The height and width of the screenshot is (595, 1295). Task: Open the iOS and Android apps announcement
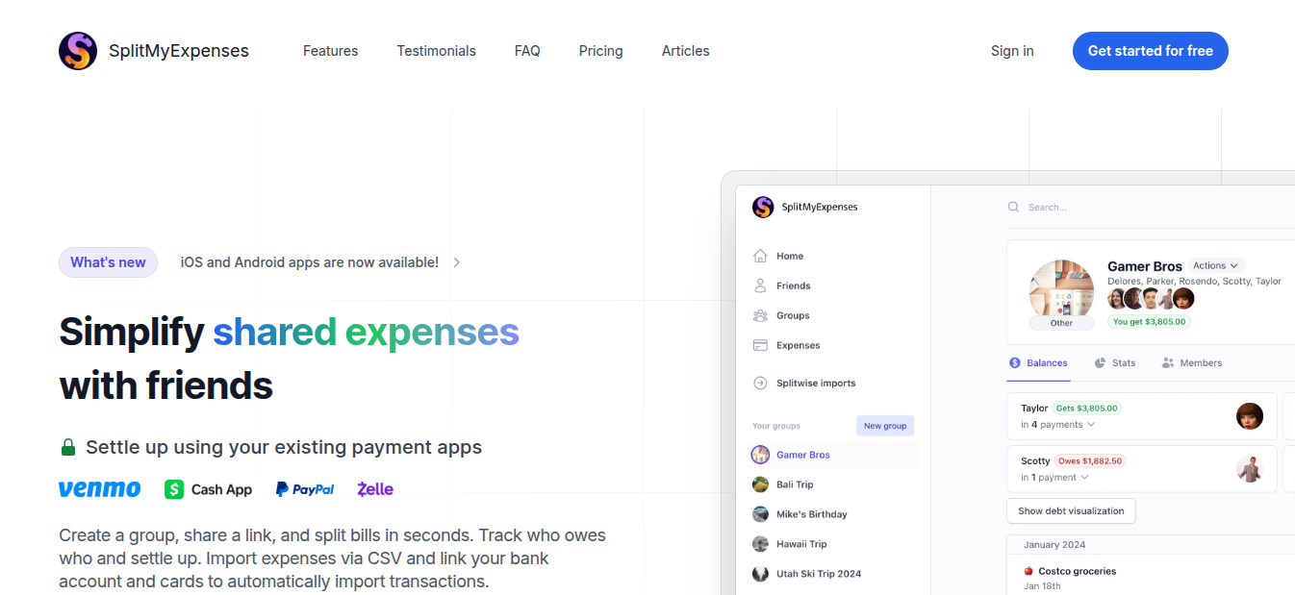coord(309,262)
